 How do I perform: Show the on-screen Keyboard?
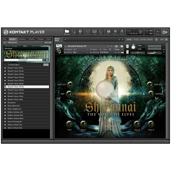[x=94, y=32]
